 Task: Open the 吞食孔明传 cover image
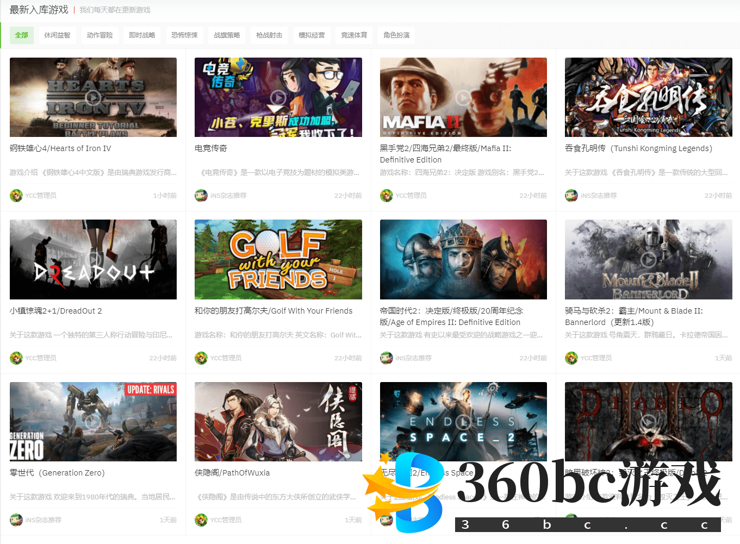point(649,97)
